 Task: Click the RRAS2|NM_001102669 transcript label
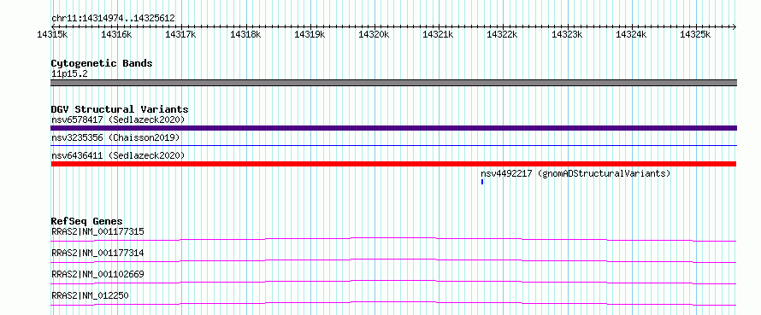coord(97,274)
